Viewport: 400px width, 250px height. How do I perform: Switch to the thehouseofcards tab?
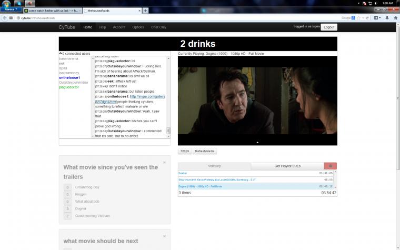[112, 11]
